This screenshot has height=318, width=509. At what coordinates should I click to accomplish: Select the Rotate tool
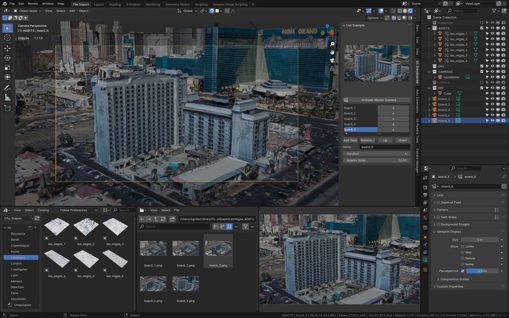pyautogui.click(x=7, y=58)
